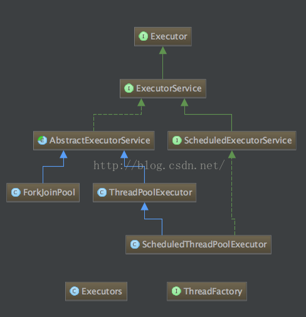Select the ThreadFactory label text
This screenshot has height=317, width=306.
click(x=213, y=292)
